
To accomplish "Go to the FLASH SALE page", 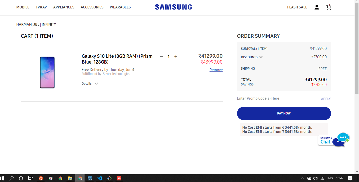I will (297, 7).
